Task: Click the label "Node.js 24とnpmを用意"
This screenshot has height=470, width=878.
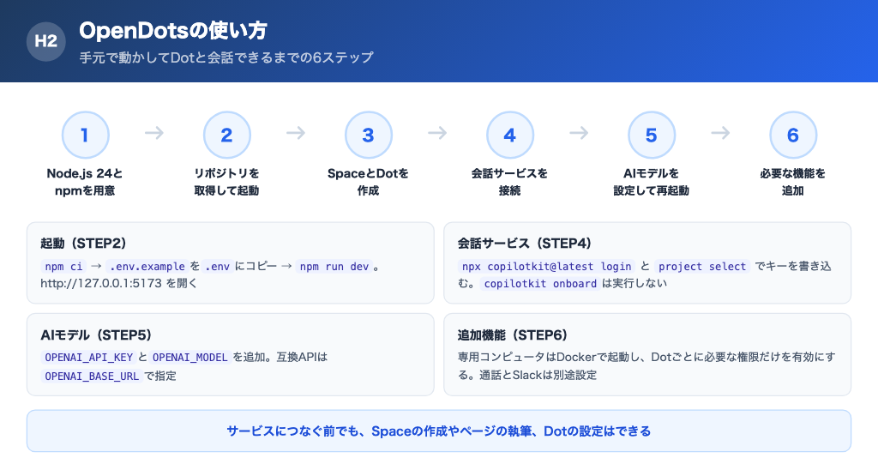Action: point(85,182)
